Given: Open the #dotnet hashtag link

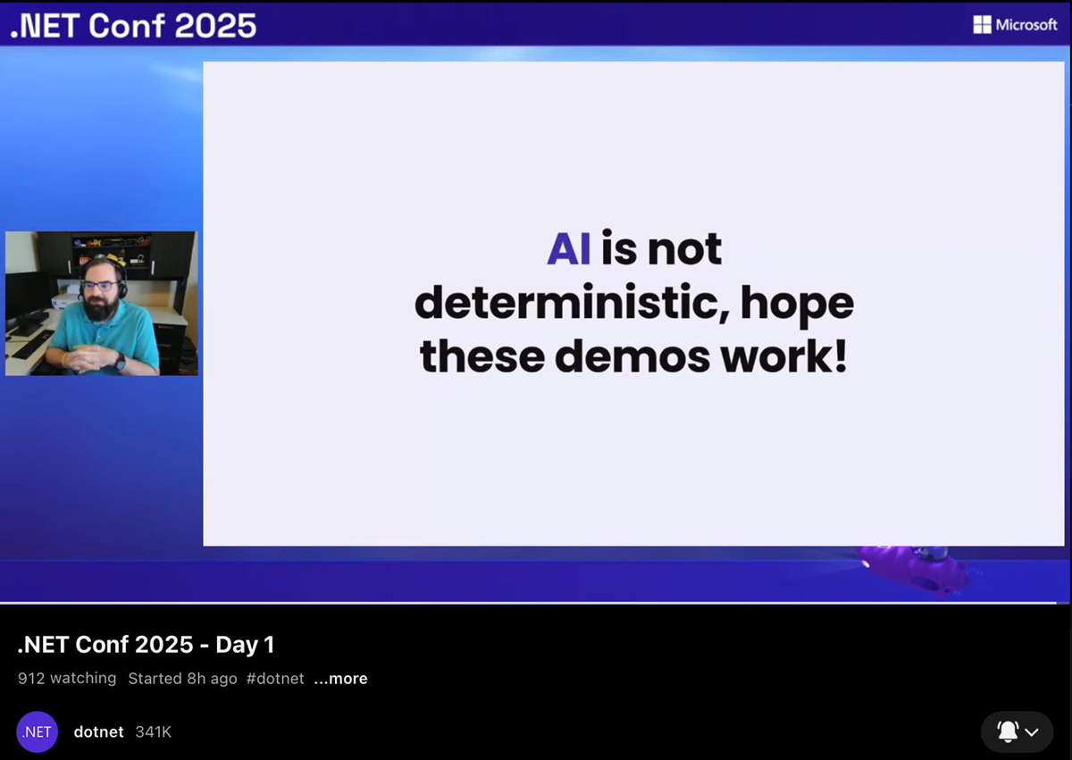Looking at the screenshot, I should coord(275,679).
